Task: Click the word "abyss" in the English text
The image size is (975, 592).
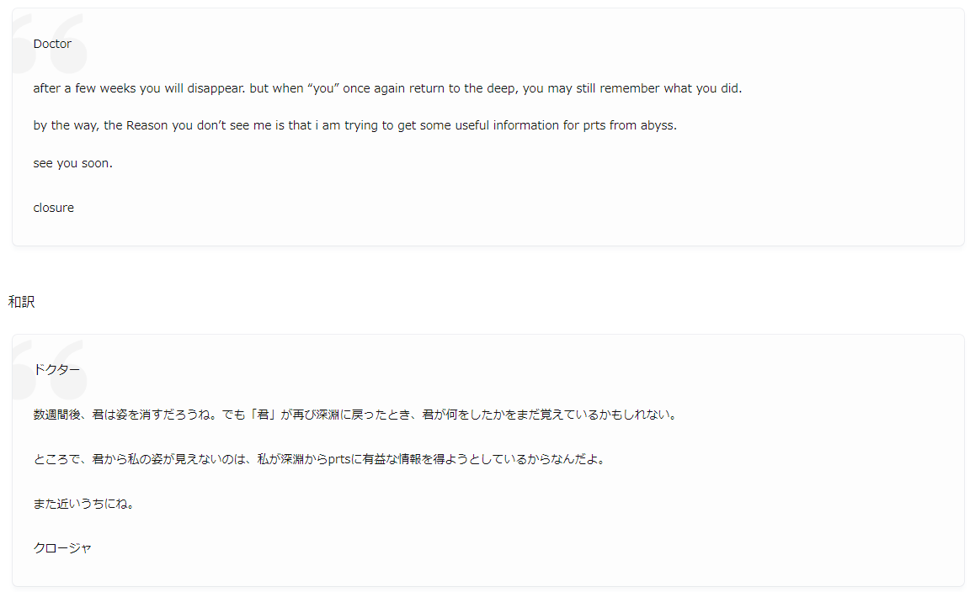Action: [x=657, y=125]
